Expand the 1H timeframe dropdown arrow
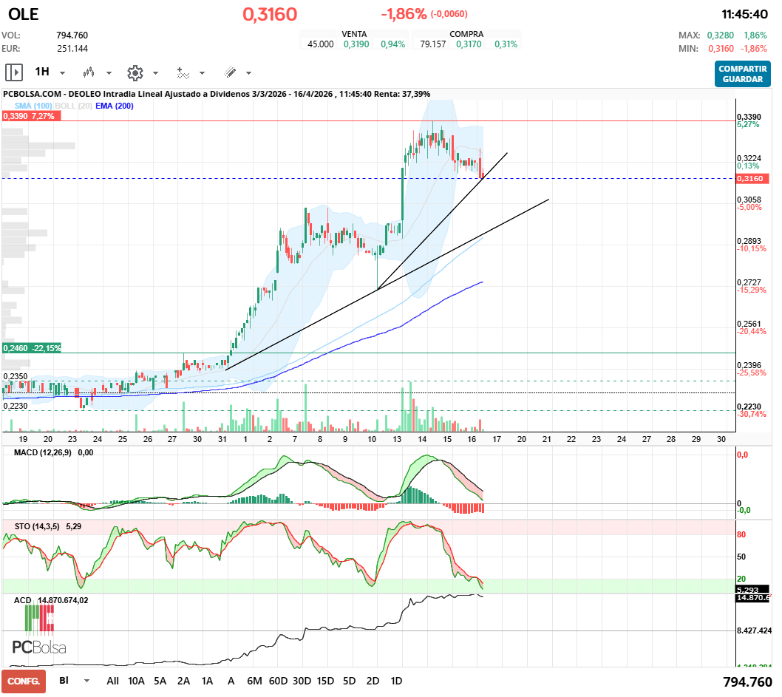Viewport: 782px width, 697px height. (x=62, y=73)
